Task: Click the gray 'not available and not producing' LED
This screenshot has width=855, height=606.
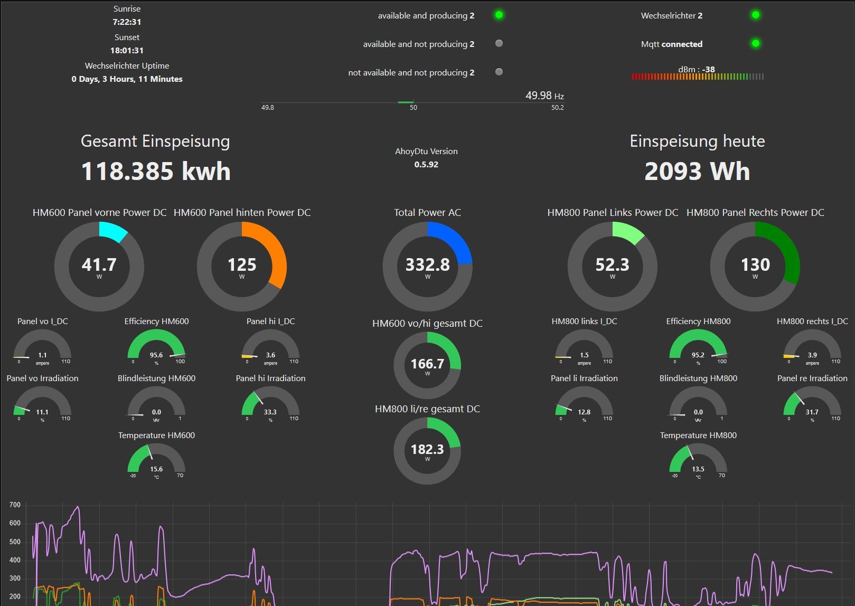Action: (499, 72)
